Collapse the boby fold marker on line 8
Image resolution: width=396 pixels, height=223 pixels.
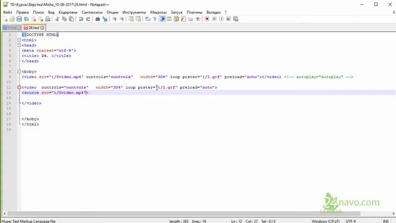(19, 72)
